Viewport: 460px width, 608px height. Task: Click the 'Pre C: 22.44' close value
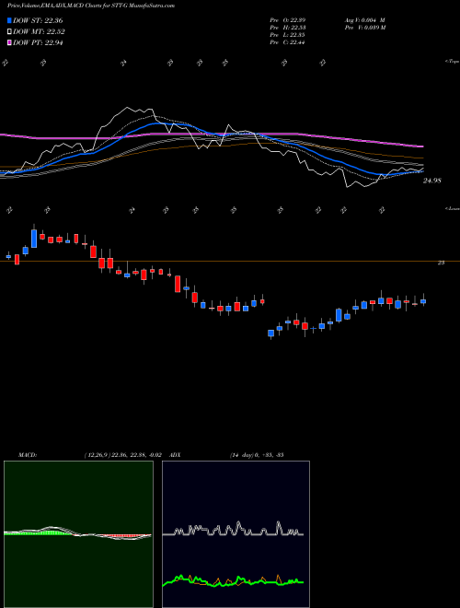(x=287, y=42)
